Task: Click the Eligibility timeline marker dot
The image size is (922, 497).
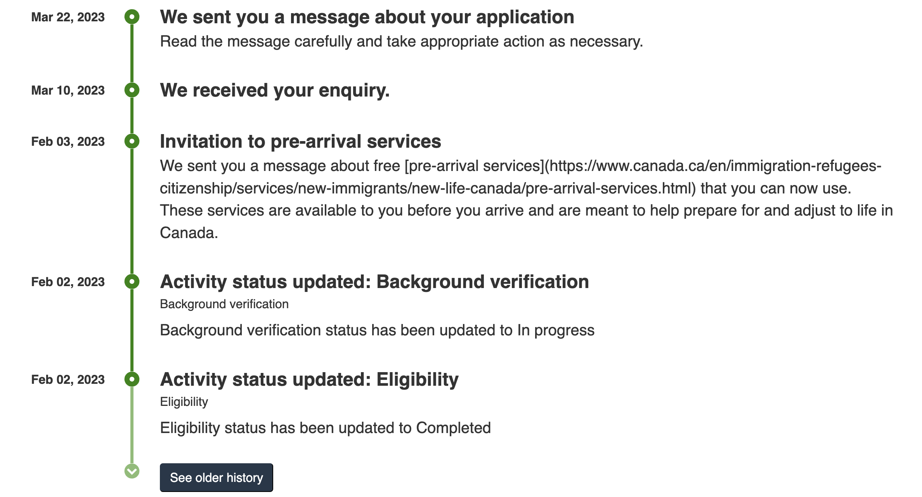Action: [132, 379]
